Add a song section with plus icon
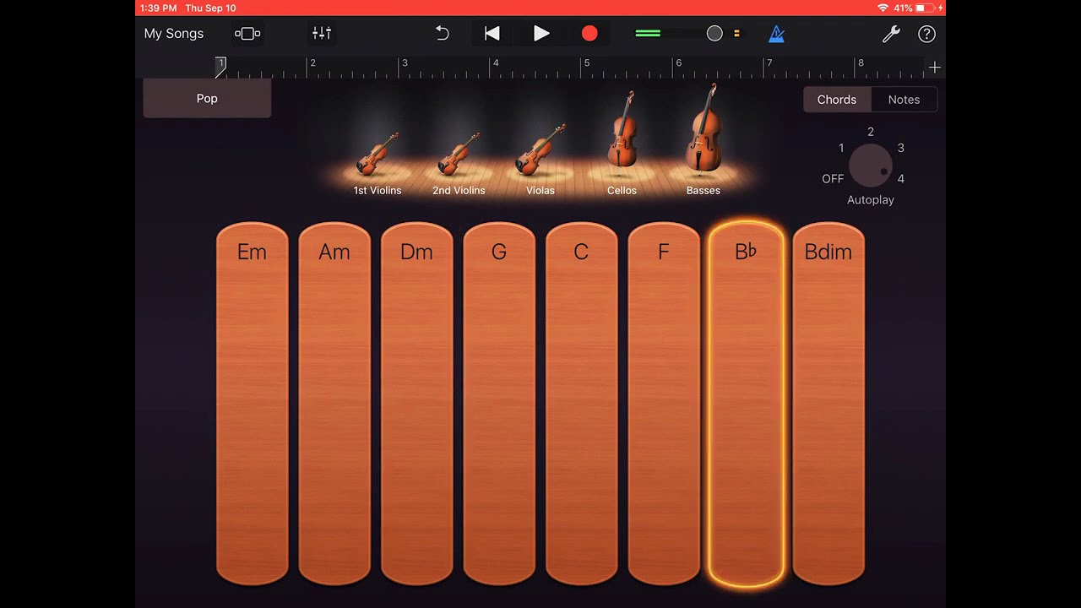This screenshot has height=608, width=1081. pos(934,67)
